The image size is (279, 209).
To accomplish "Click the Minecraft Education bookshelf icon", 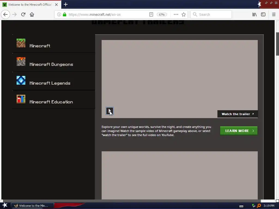I will (x=21, y=99).
